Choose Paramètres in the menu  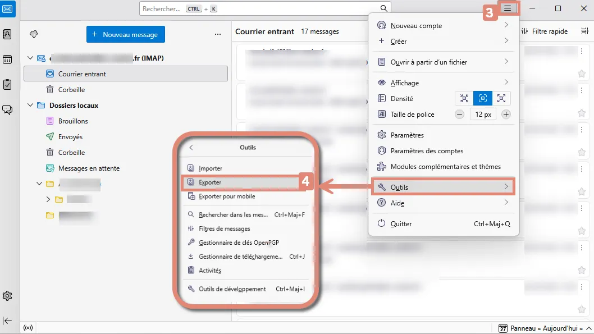point(444,135)
